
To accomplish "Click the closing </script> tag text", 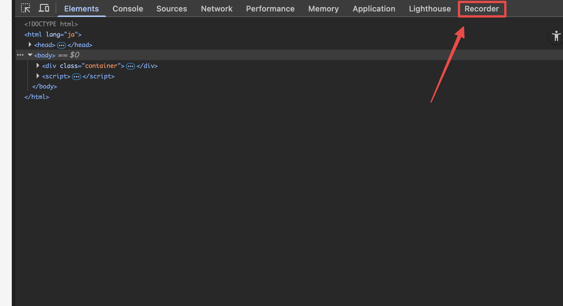I will pos(98,76).
